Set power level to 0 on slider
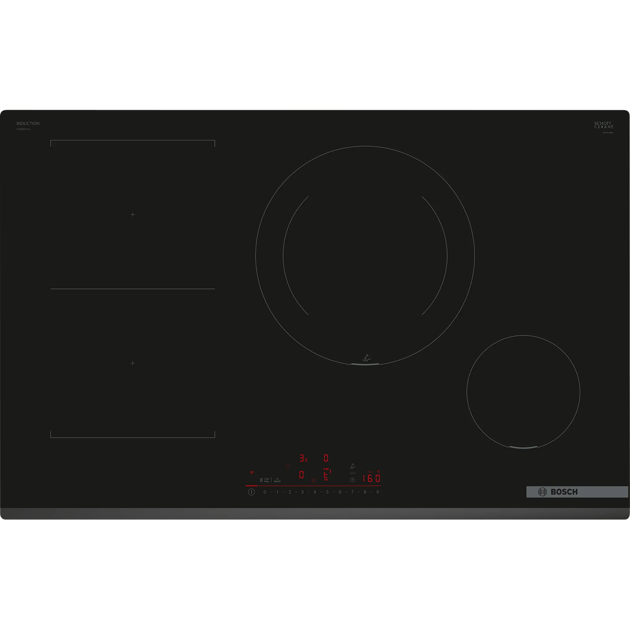The width and height of the screenshot is (630, 630). click(x=265, y=492)
